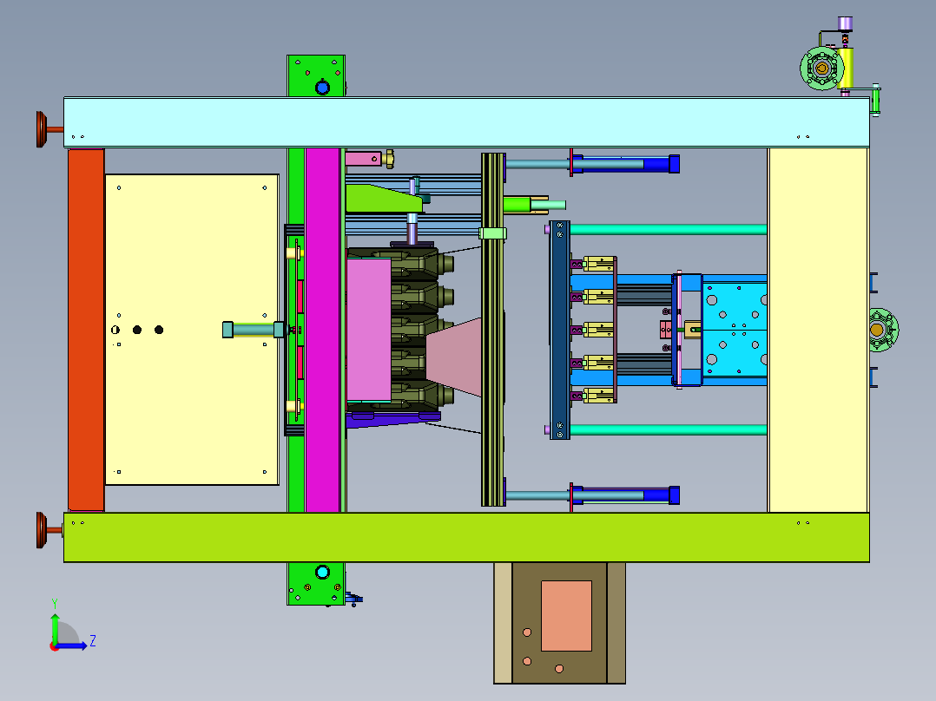Select the large pale-yellow left panel
Image resolution: width=936 pixels, height=701 pixels.
192,330
